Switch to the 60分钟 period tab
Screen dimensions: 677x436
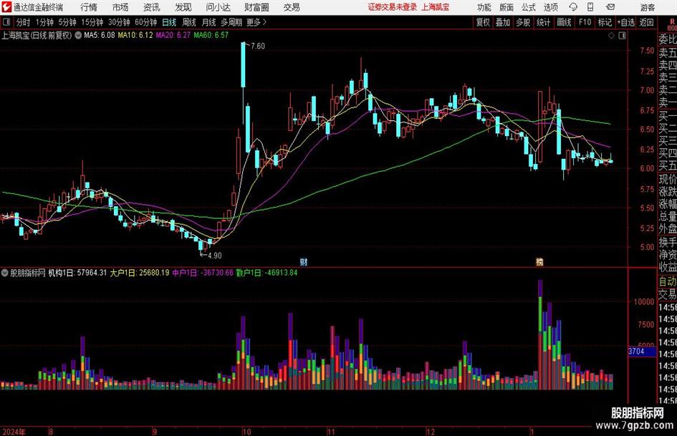tap(146, 22)
